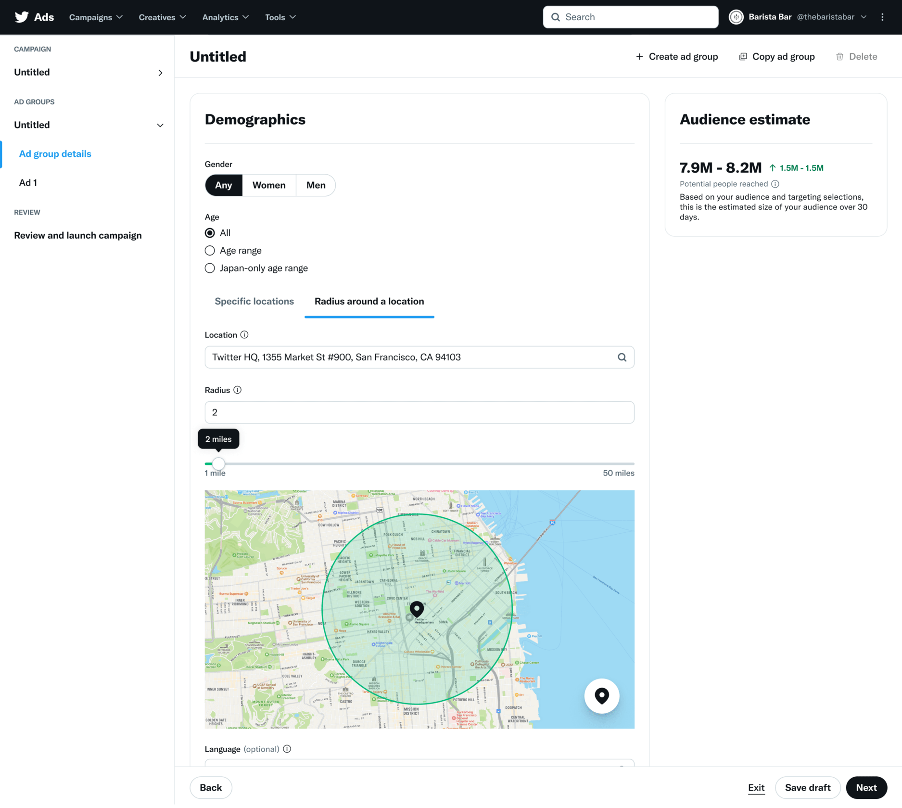Click the Twitter bird logo
The image size is (902, 808).
tap(22, 17)
